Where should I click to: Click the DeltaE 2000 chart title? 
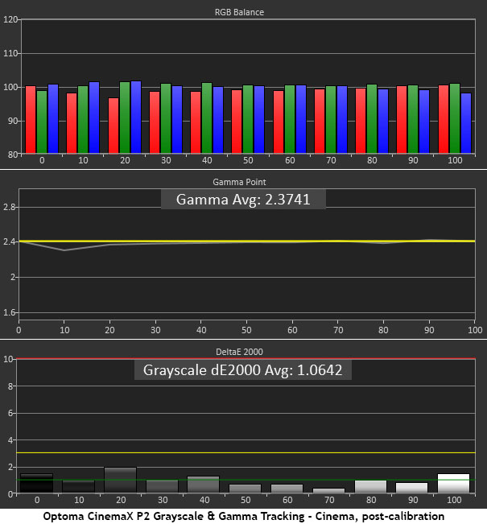coord(242,351)
